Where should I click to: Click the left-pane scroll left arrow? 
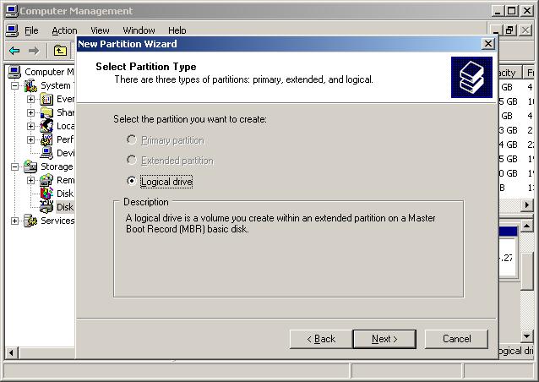(12, 352)
